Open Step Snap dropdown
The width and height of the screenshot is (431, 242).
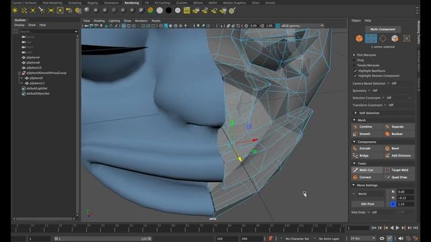368,212
